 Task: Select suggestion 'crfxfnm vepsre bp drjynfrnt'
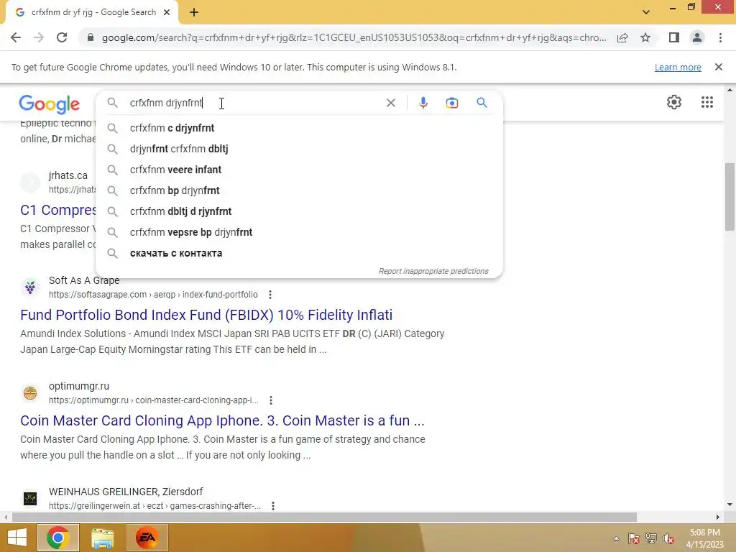tap(299, 232)
